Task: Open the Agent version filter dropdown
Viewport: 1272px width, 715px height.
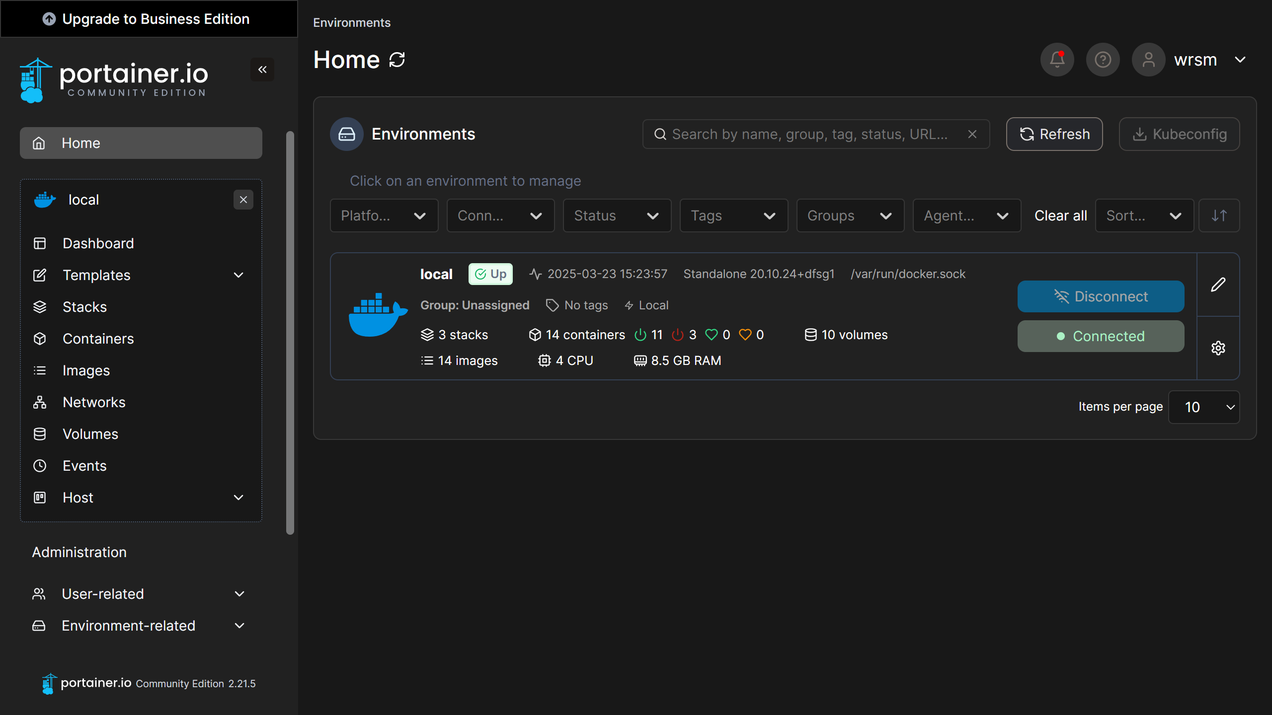Action: click(x=967, y=215)
